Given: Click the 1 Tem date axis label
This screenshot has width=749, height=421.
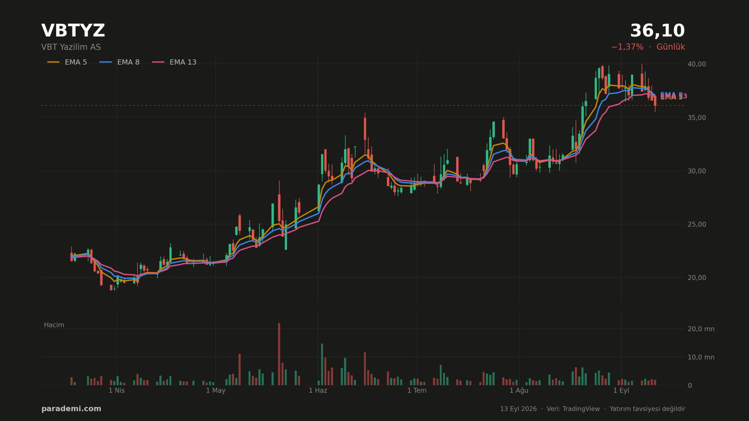Looking at the screenshot, I should 417,391.
